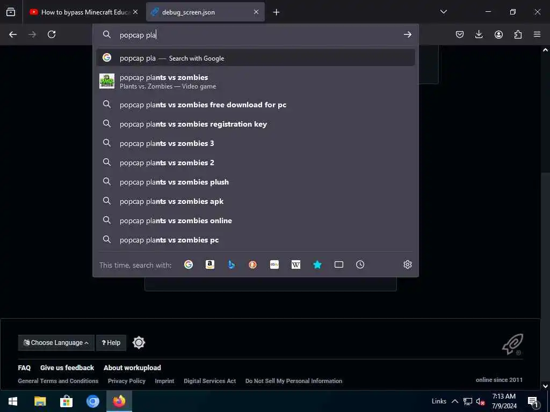Open Do Not Sell My Personal Information
This screenshot has width=550, height=412.
tap(294, 381)
